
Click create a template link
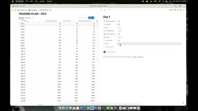click(138, 57)
